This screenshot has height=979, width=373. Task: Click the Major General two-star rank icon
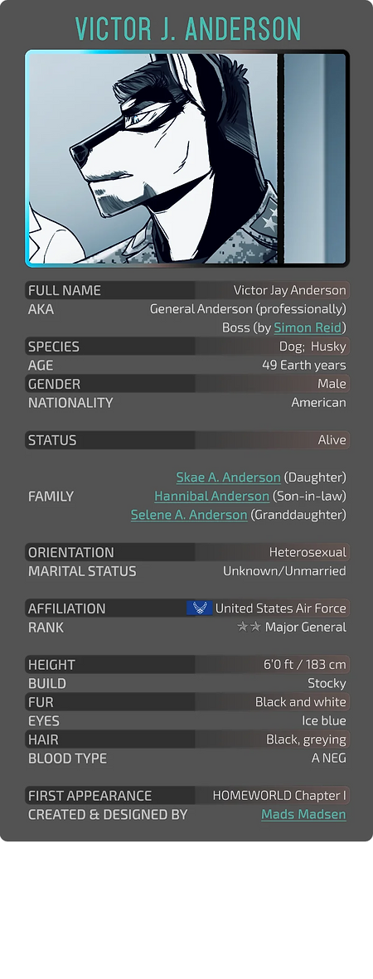249,627
